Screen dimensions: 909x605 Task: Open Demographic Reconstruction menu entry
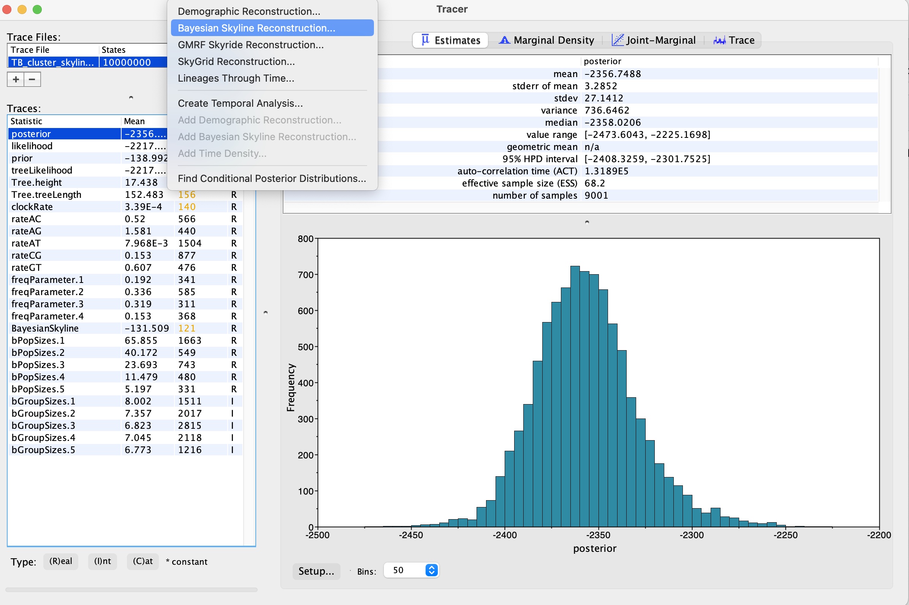272,11
